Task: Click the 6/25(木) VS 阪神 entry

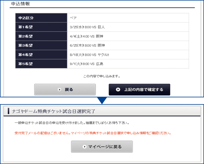Action: click(128, 46)
